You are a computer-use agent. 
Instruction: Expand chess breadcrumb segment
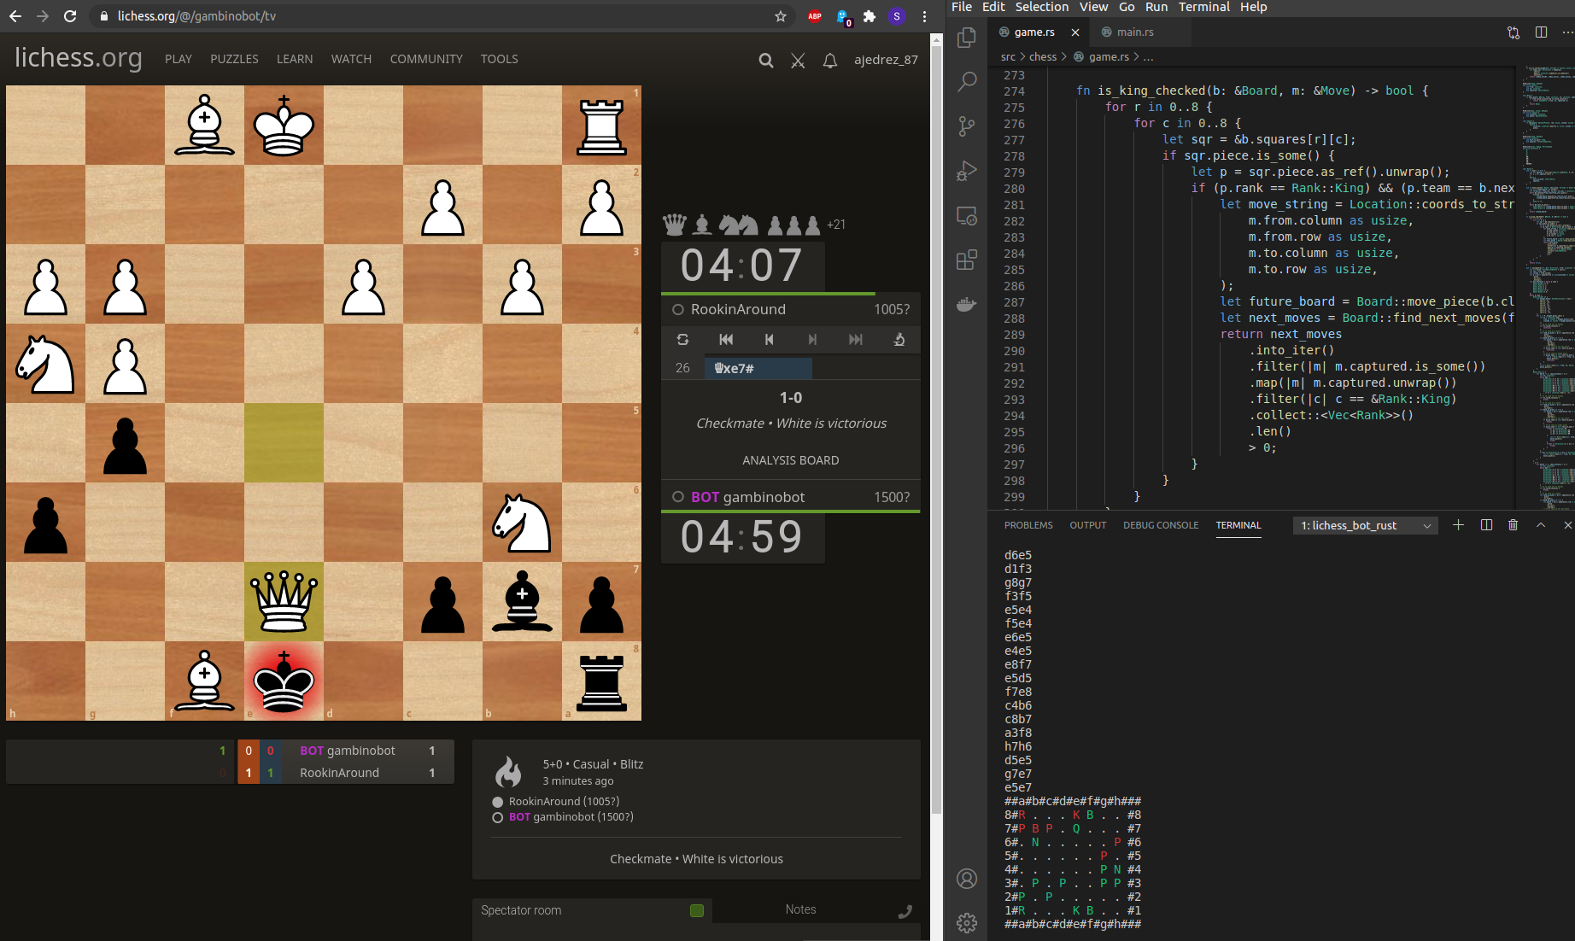(x=1043, y=57)
